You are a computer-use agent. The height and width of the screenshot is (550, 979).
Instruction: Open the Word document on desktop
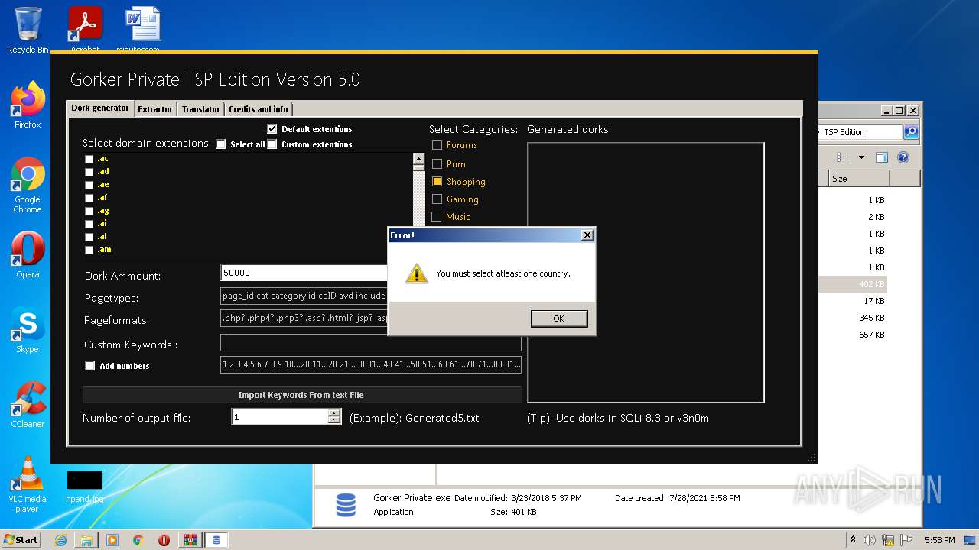pyautogui.click(x=142, y=27)
